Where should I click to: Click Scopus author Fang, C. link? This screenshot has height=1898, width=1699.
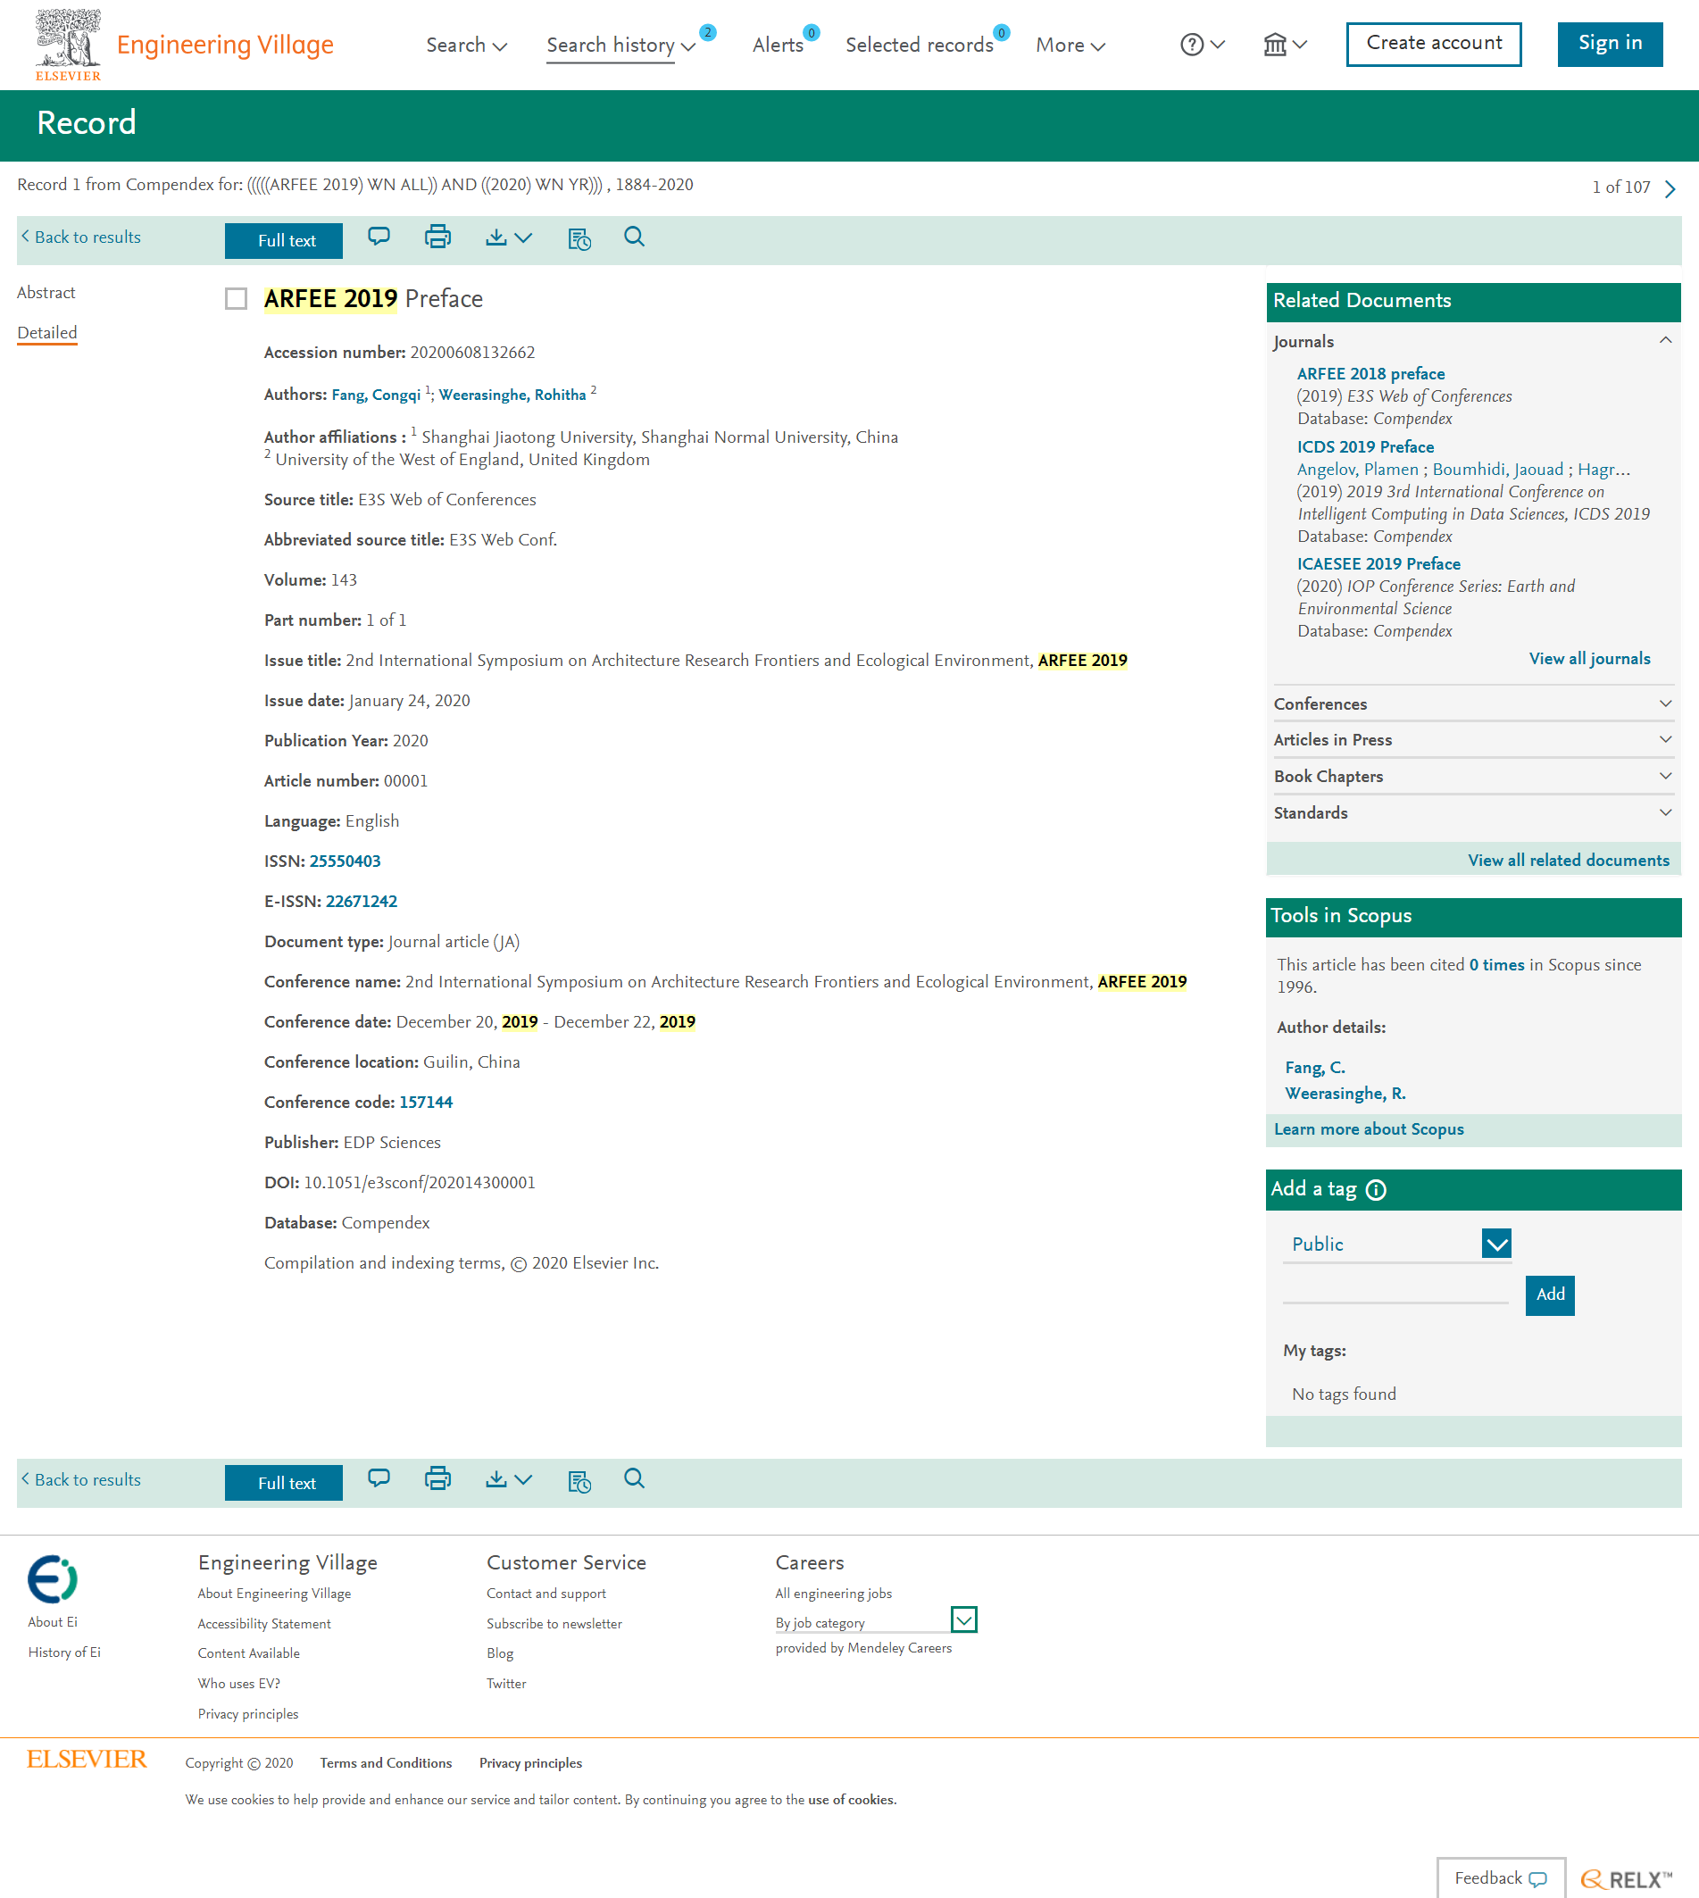point(1314,1067)
